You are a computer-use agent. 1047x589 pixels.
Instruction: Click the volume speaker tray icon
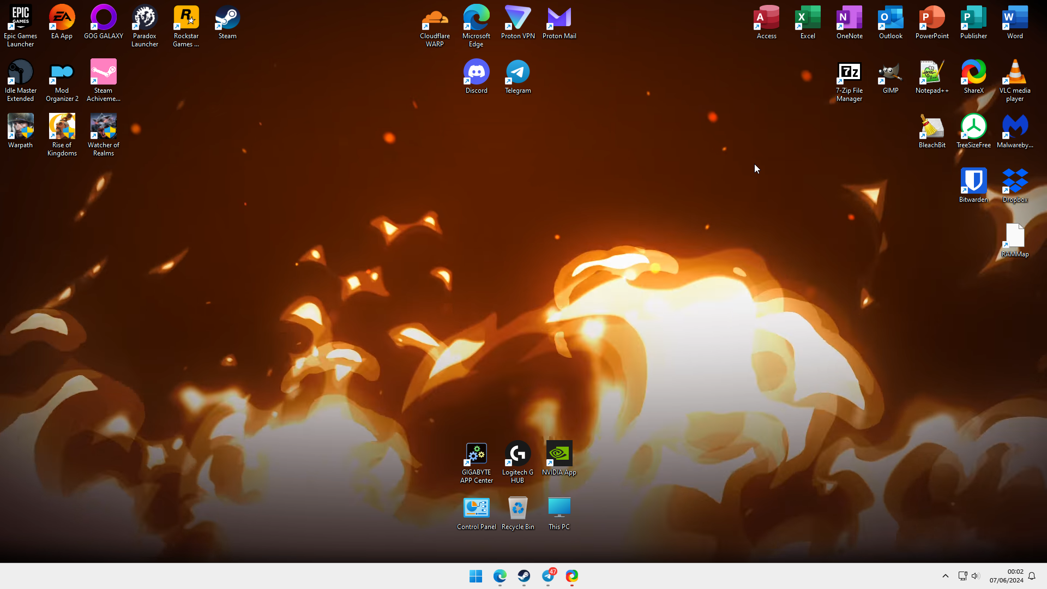coord(976,576)
